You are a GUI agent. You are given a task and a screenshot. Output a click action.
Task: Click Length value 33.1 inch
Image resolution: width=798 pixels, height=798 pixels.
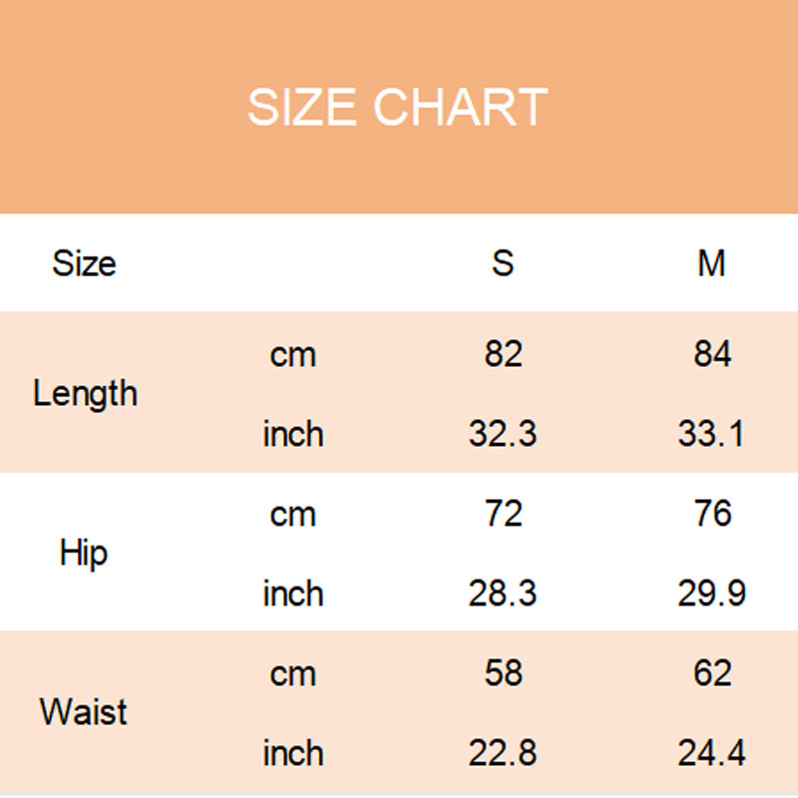click(x=711, y=434)
